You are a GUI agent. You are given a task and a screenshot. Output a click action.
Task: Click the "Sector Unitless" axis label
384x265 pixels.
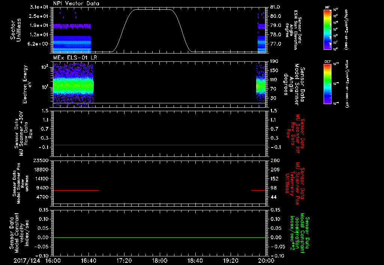16,30
